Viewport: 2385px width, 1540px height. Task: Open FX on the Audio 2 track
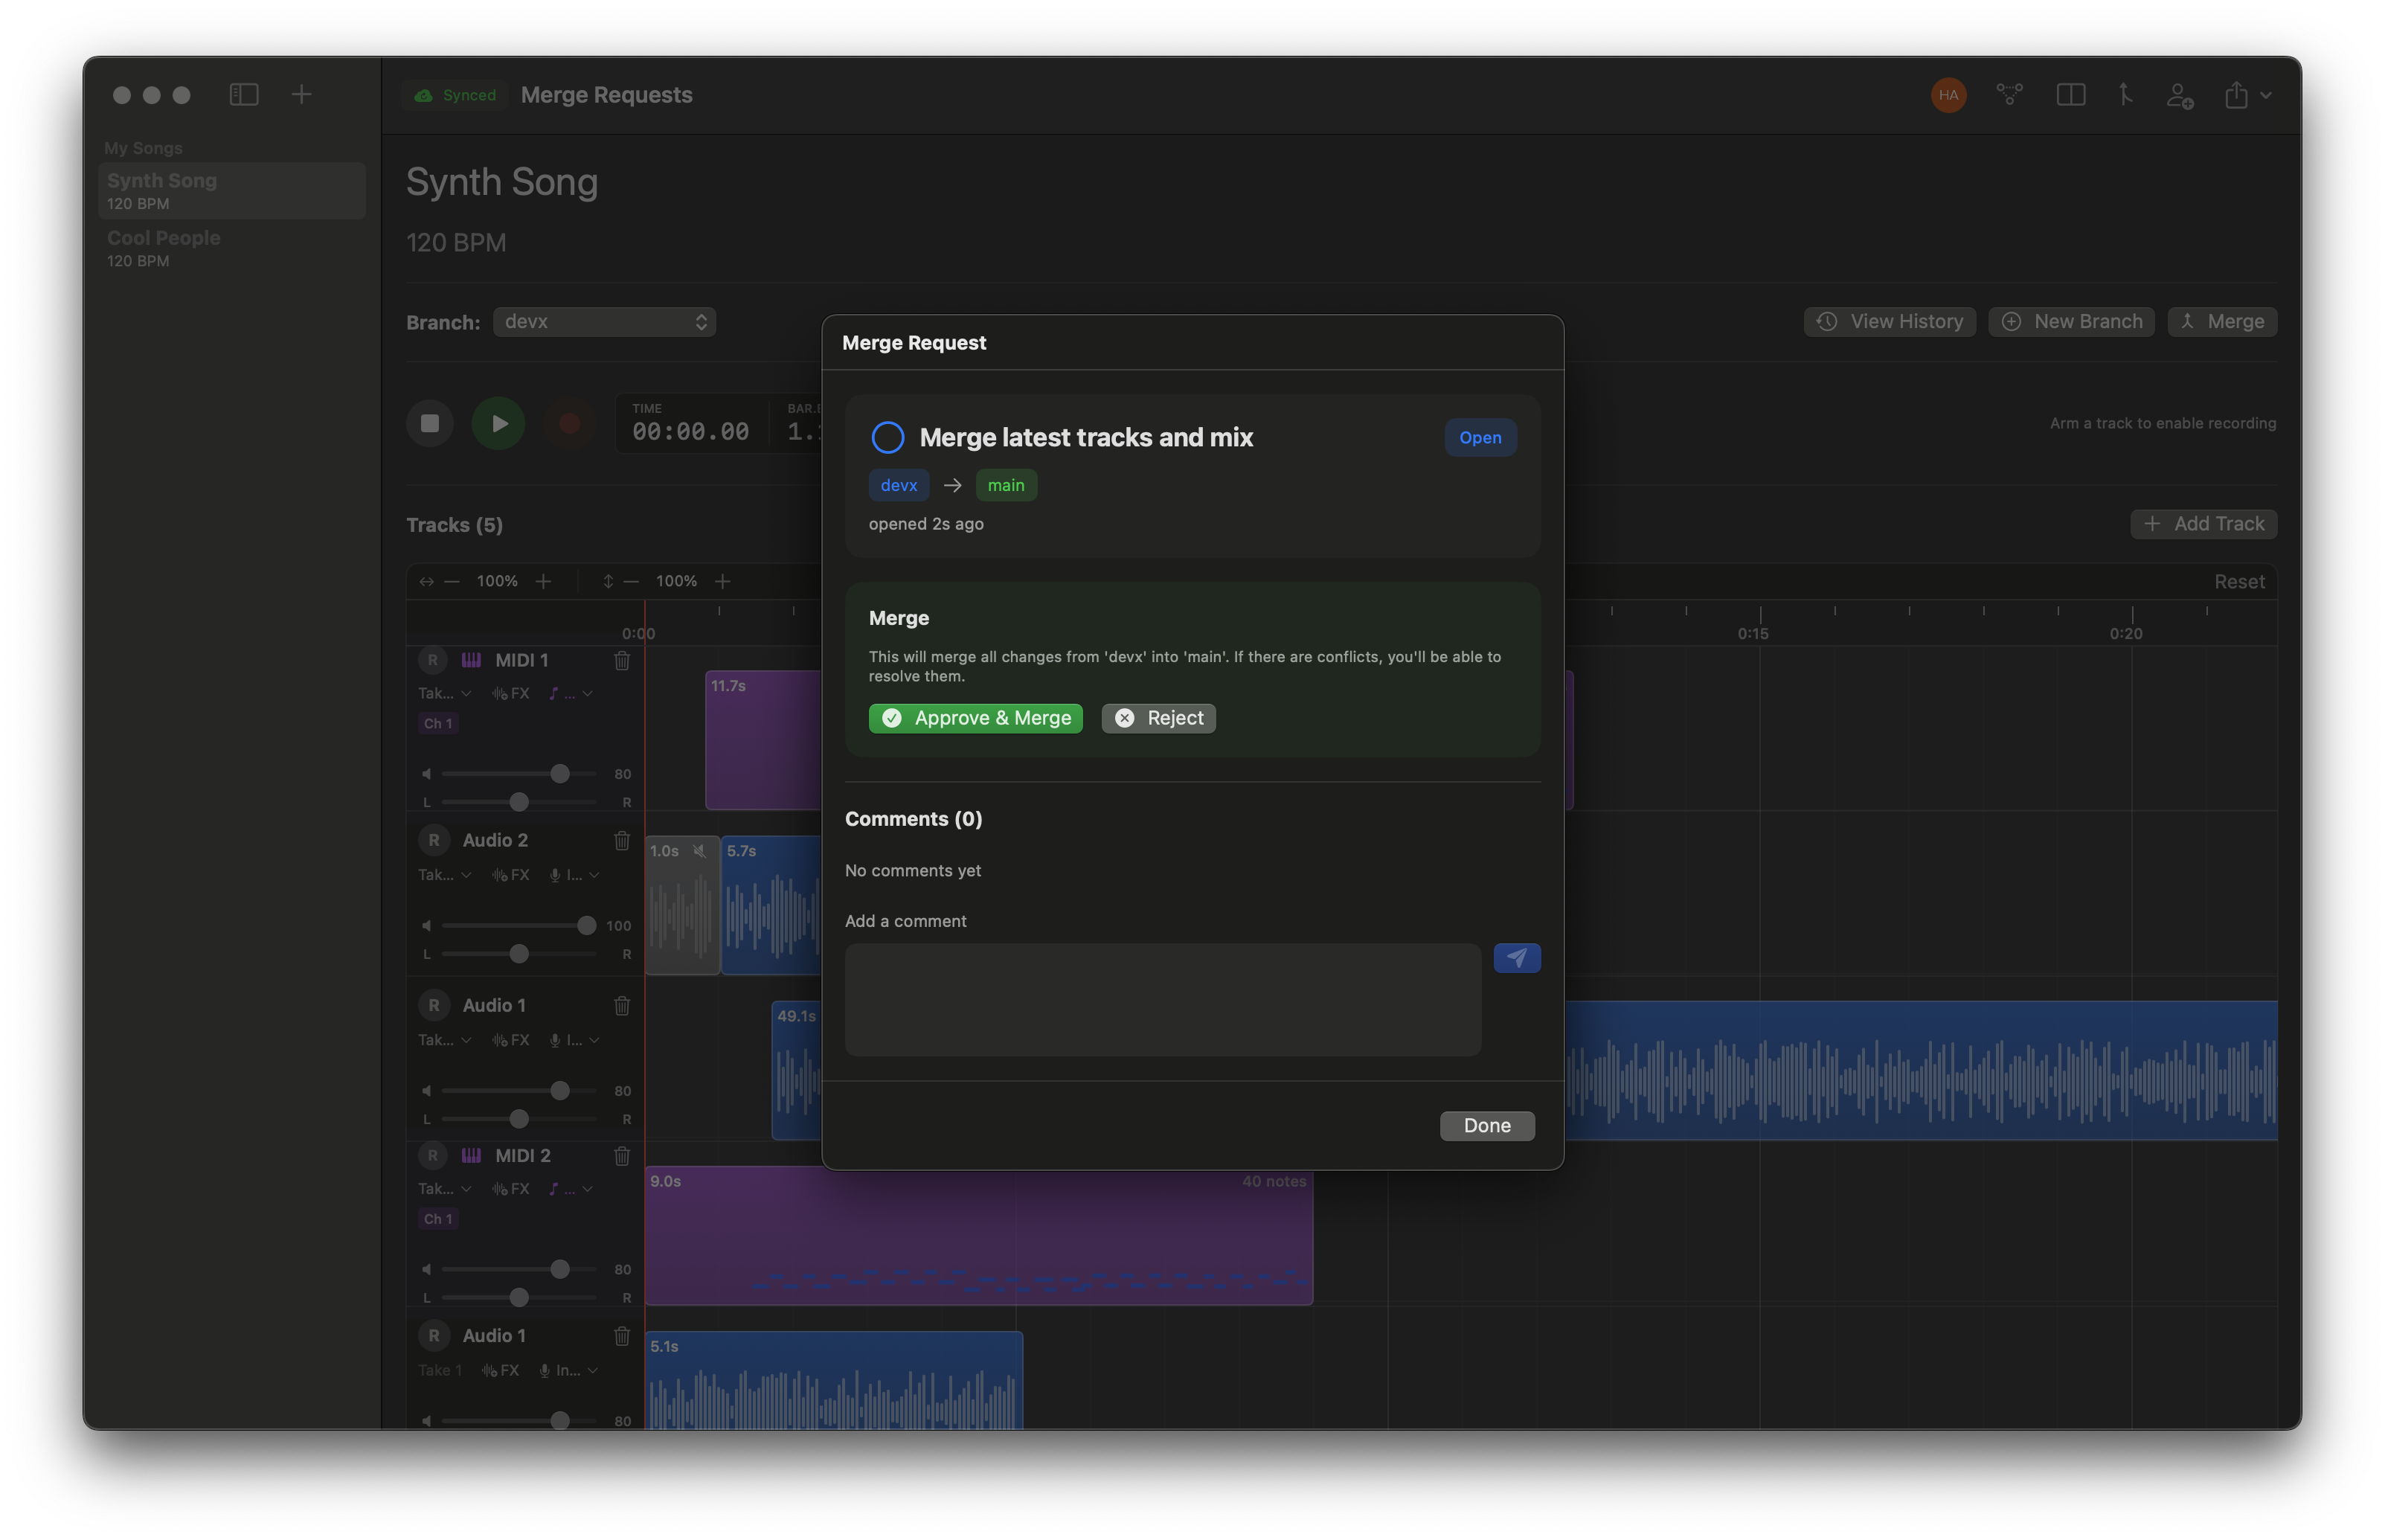click(511, 874)
